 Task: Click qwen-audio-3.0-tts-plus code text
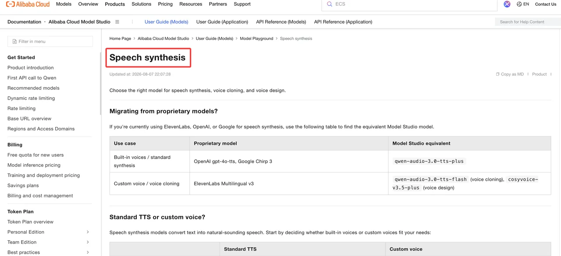(x=429, y=161)
